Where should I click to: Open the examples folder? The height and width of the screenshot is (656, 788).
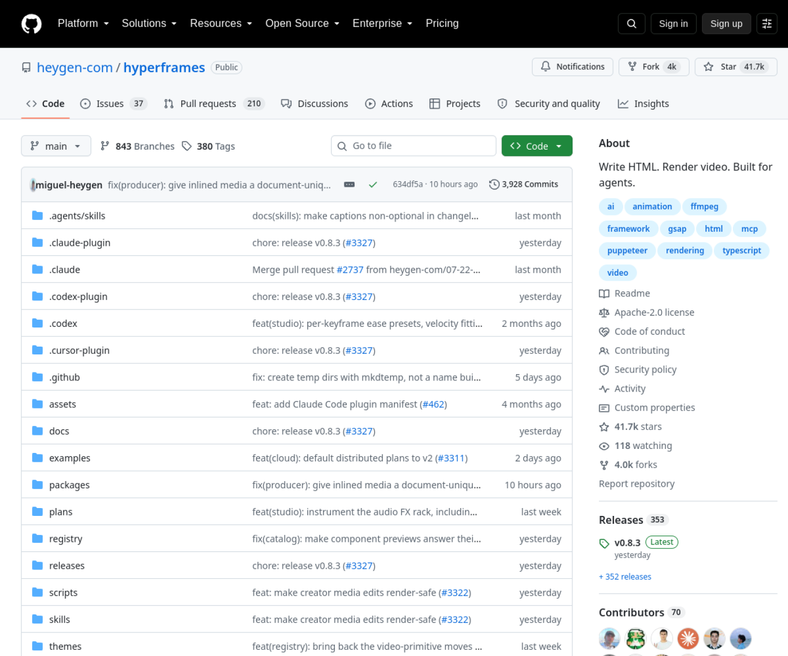click(70, 458)
